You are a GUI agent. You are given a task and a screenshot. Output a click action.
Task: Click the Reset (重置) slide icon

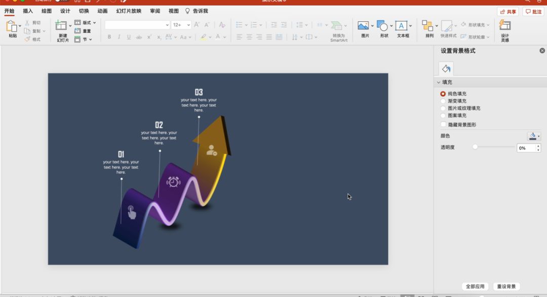tap(77, 31)
